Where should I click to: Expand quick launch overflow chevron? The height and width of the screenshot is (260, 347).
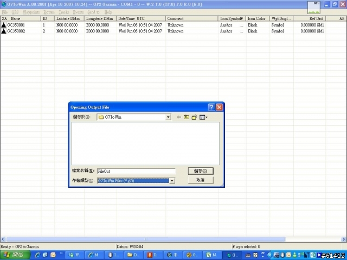(x=61, y=253)
